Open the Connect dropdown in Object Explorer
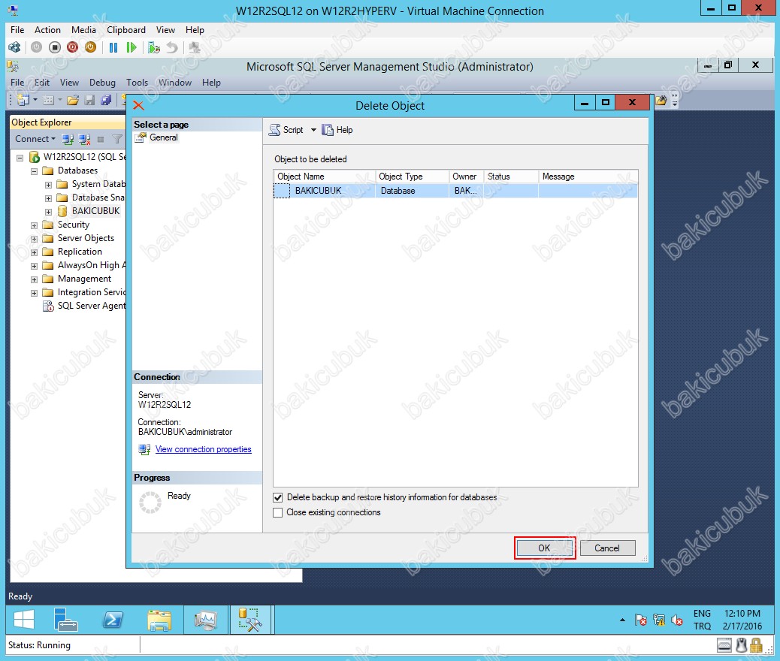Screen dimensions: 780x661 point(35,139)
